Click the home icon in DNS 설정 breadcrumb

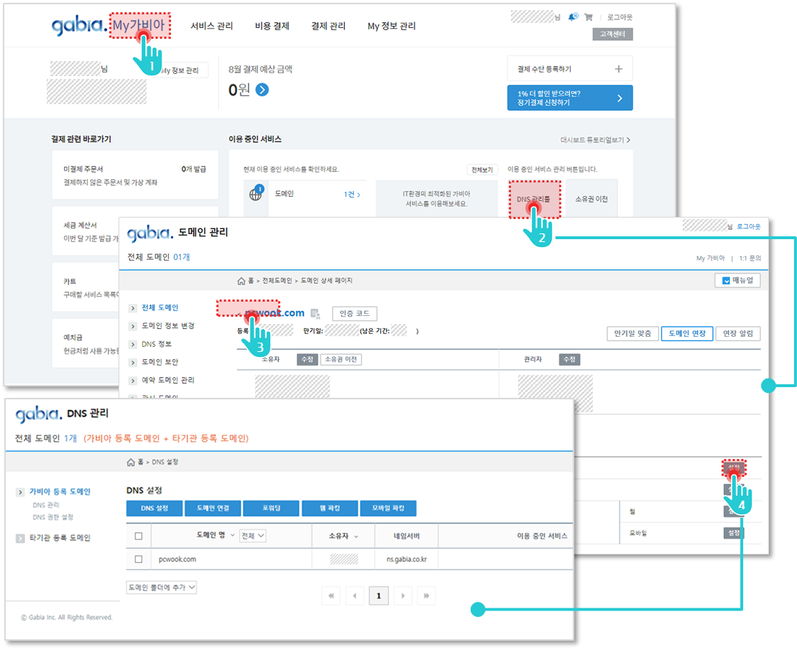[x=131, y=461]
